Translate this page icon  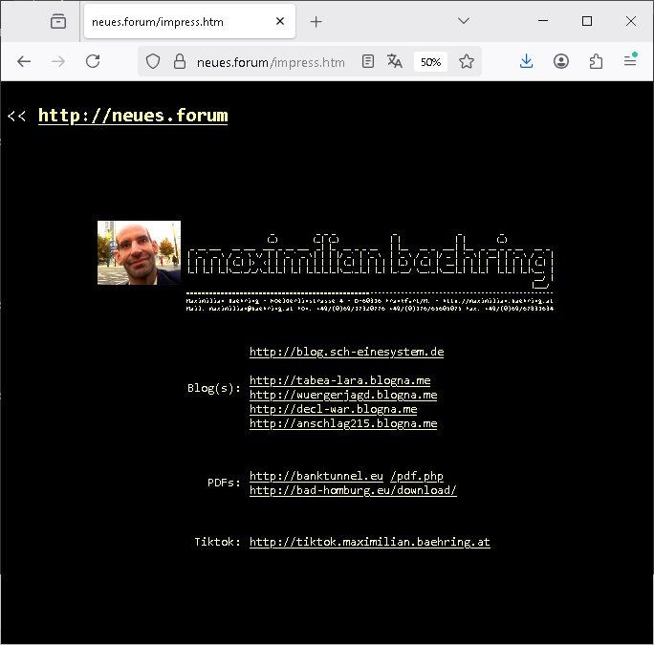[395, 61]
